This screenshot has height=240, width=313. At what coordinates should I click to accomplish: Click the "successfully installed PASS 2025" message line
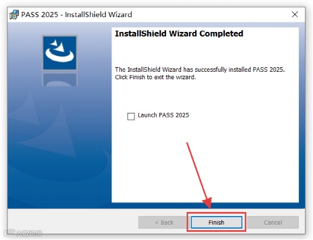pyautogui.click(x=200, y=70)
